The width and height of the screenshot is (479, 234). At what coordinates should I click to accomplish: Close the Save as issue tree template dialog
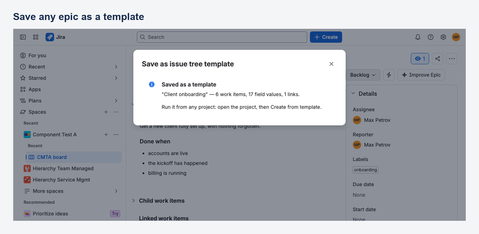[331, 64]
